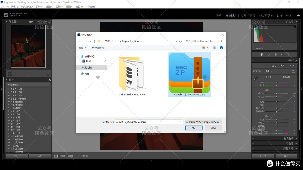Toggle Tone Curve panel visibility eye
The height and width of the screenshot is (170, 303).
pyautogui.click(x=253, y=138)
